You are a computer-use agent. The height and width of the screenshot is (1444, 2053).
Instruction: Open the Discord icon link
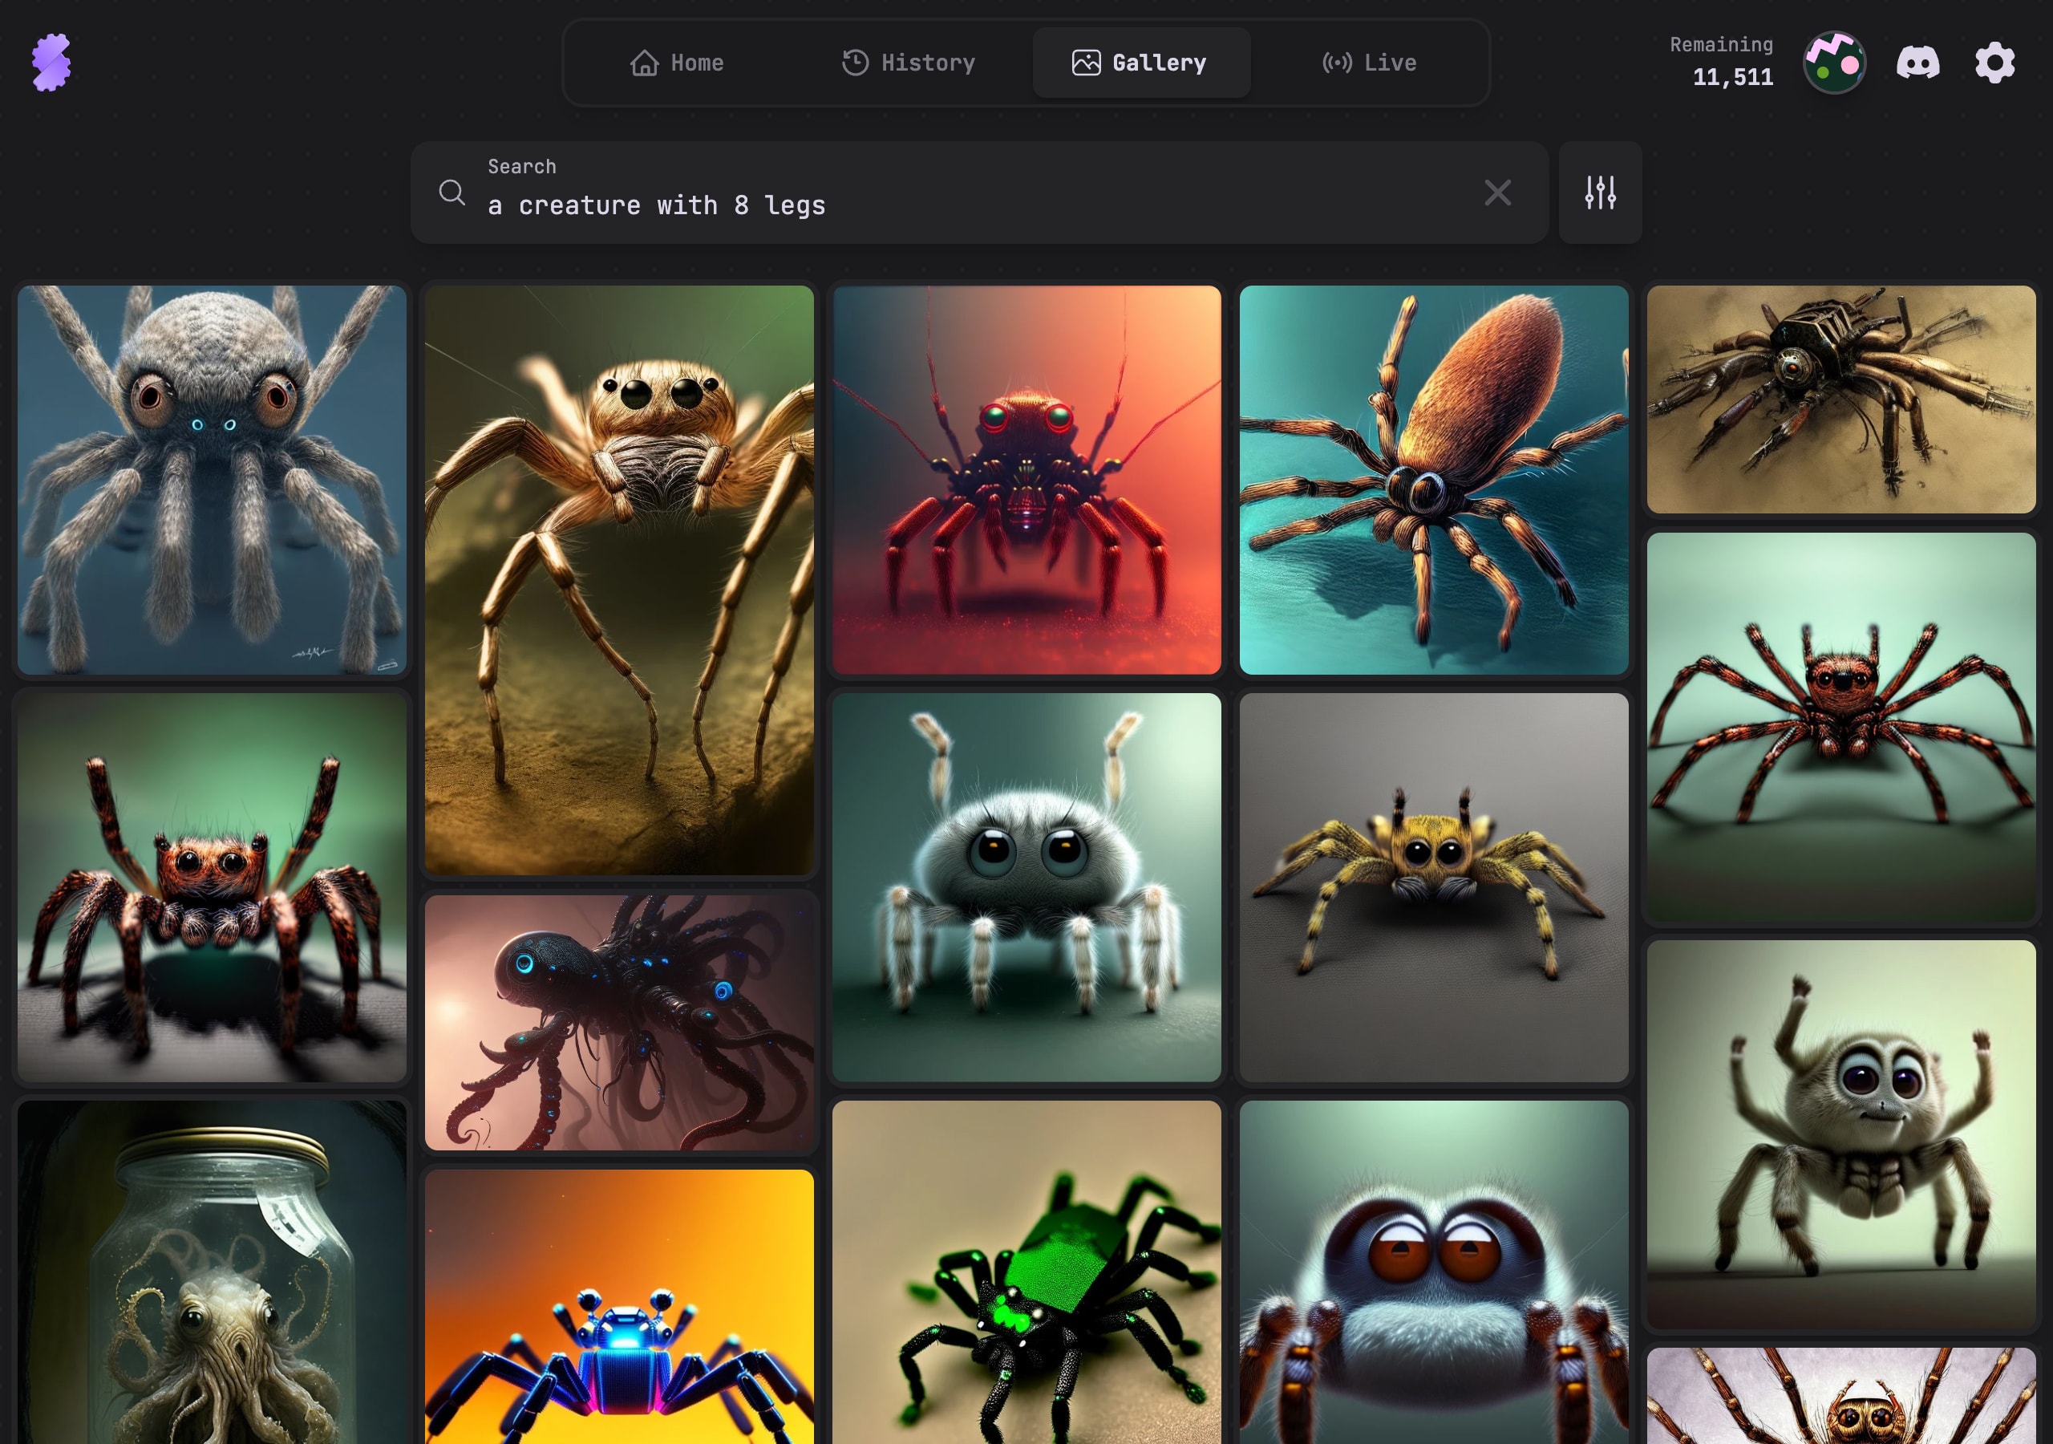point(1918,63)
